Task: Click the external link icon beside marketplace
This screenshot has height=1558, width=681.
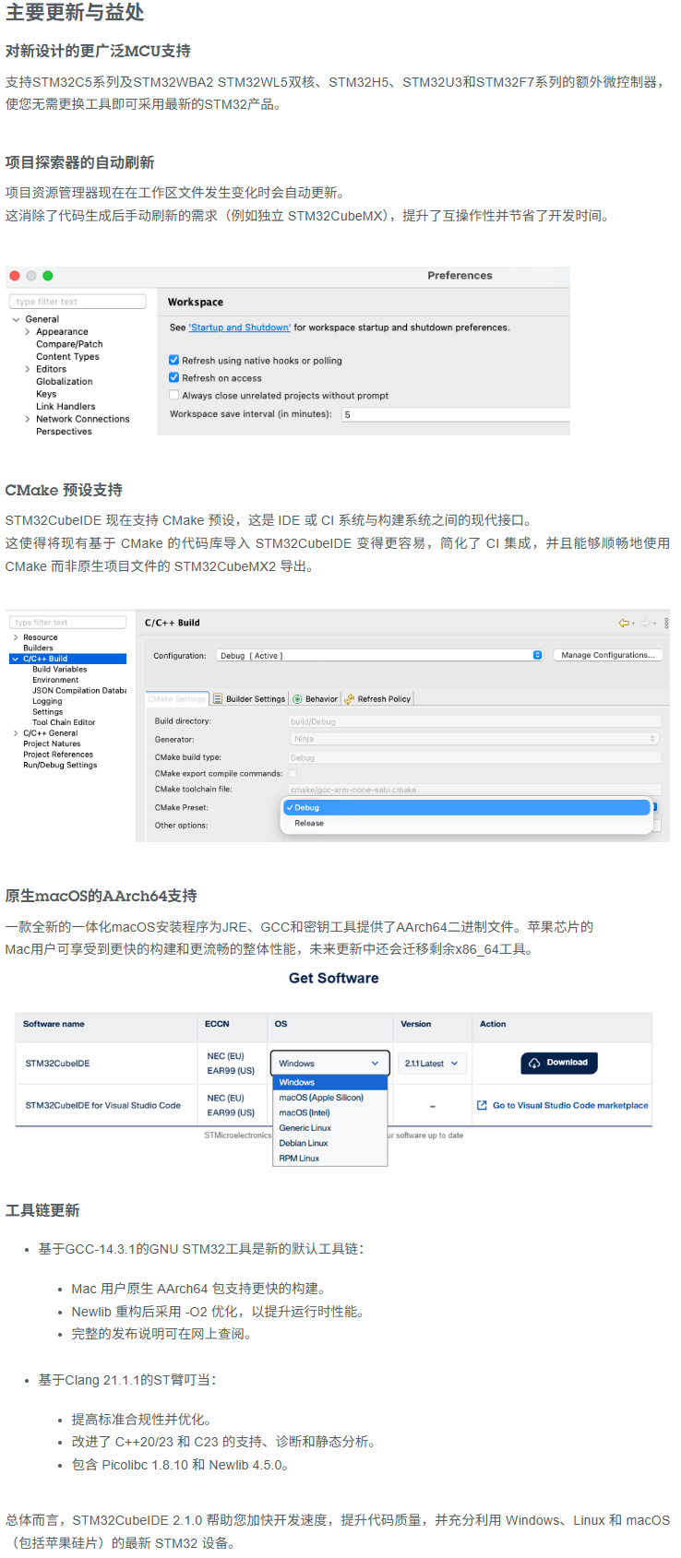Action: point(482,1105)
